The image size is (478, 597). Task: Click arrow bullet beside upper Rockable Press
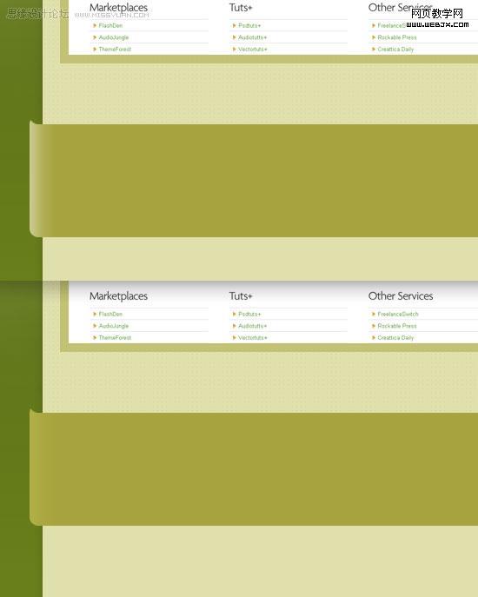pyautogui.click(x=374, y=37)
